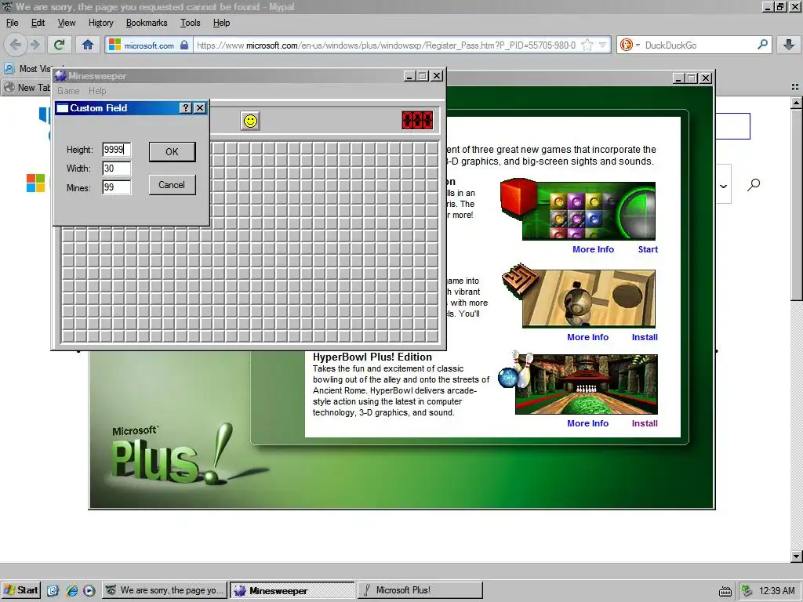The height and width of the screenshot is (602, 803).
Task: Click the browser Back arrow button
Action: (x=16, y=45)
